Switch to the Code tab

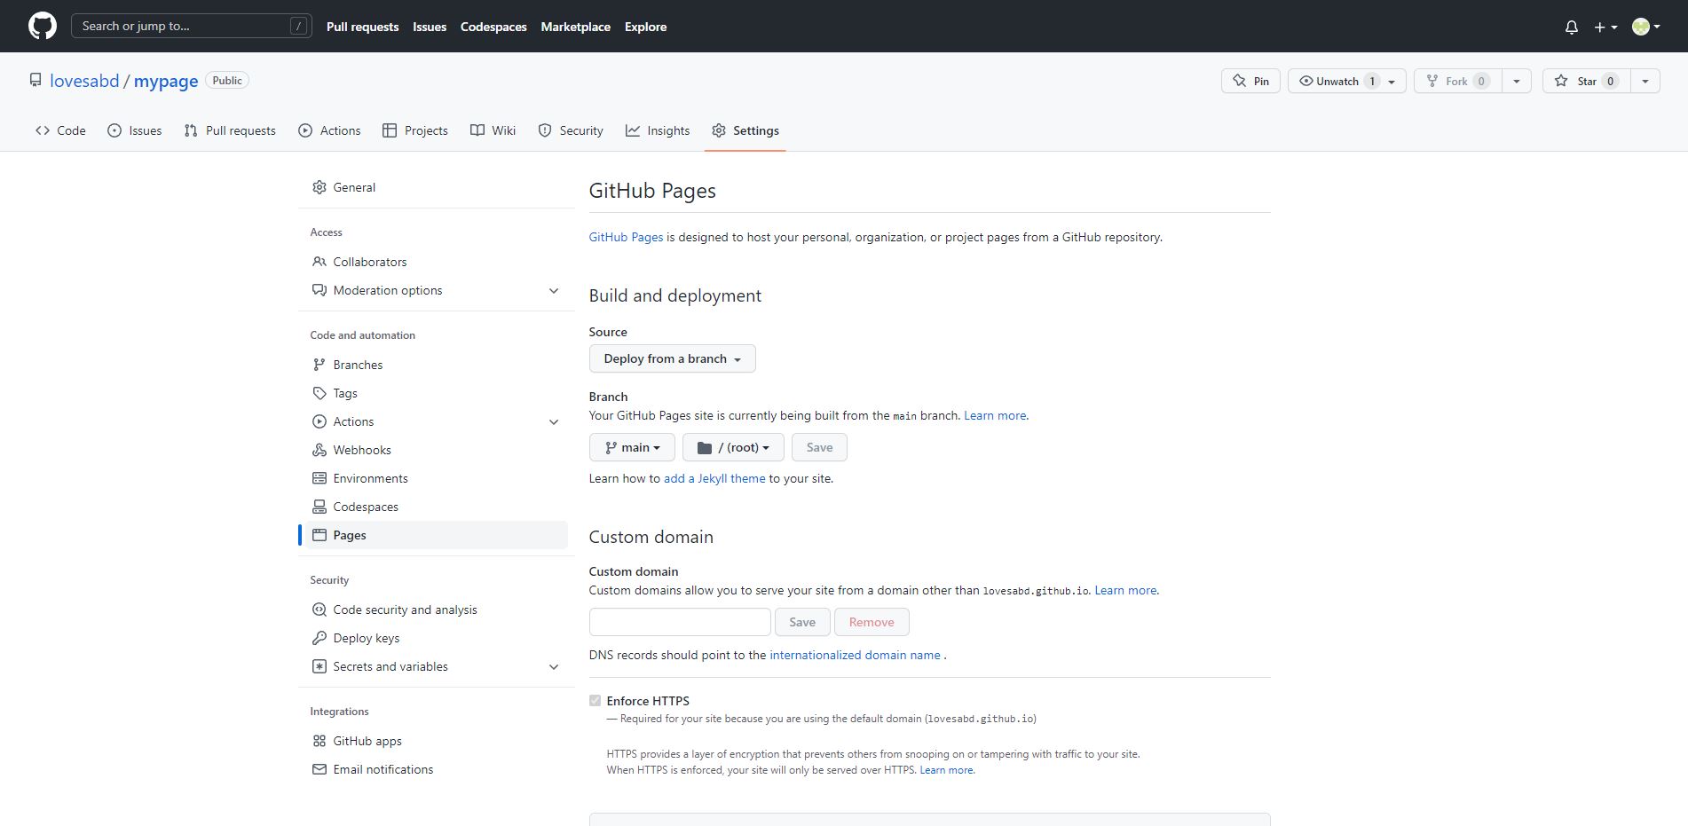pyautogui.click(x=60, y=130)
